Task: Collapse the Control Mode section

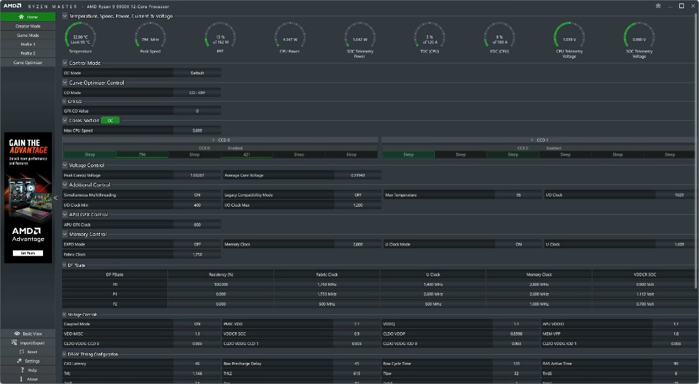Action: point(65,63)
